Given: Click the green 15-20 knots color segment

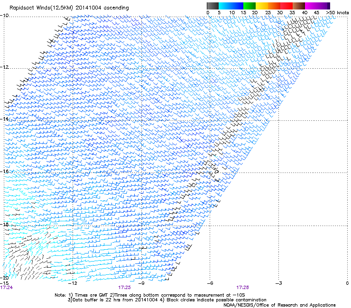Looking at the screenshot, I should pos(249,6).
